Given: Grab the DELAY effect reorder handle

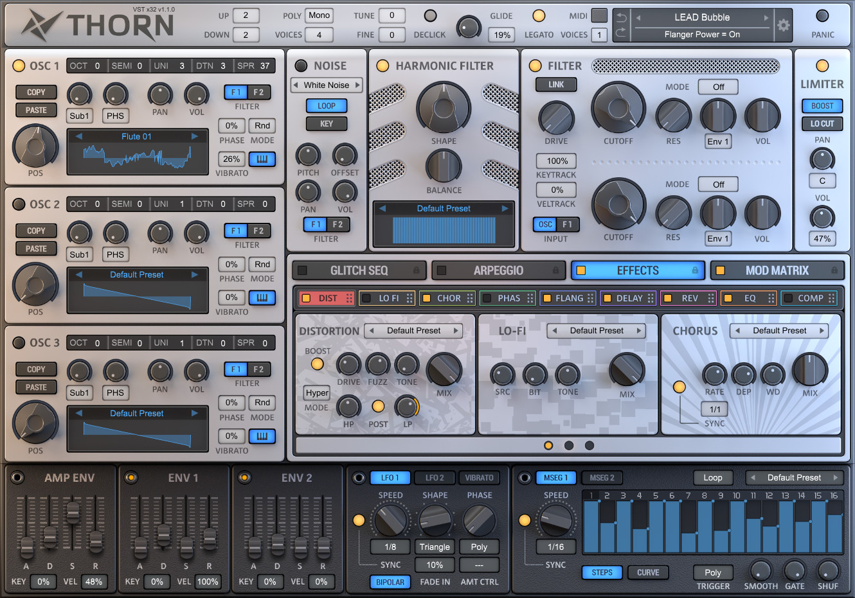Looking at the screenshot, I should coord(651,298).
